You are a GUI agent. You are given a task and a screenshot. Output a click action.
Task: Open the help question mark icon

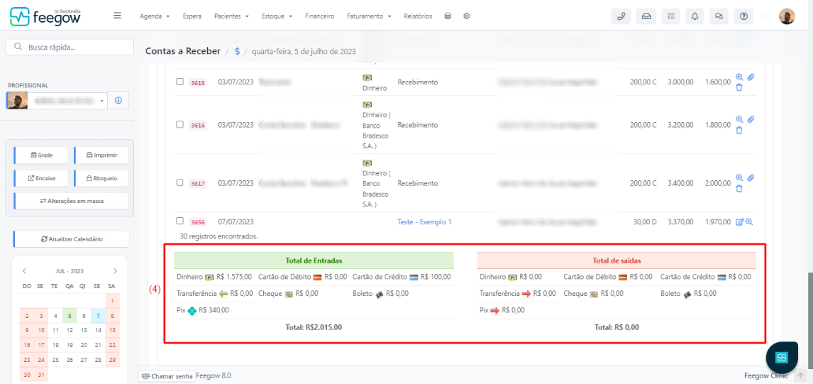[743, 16]
